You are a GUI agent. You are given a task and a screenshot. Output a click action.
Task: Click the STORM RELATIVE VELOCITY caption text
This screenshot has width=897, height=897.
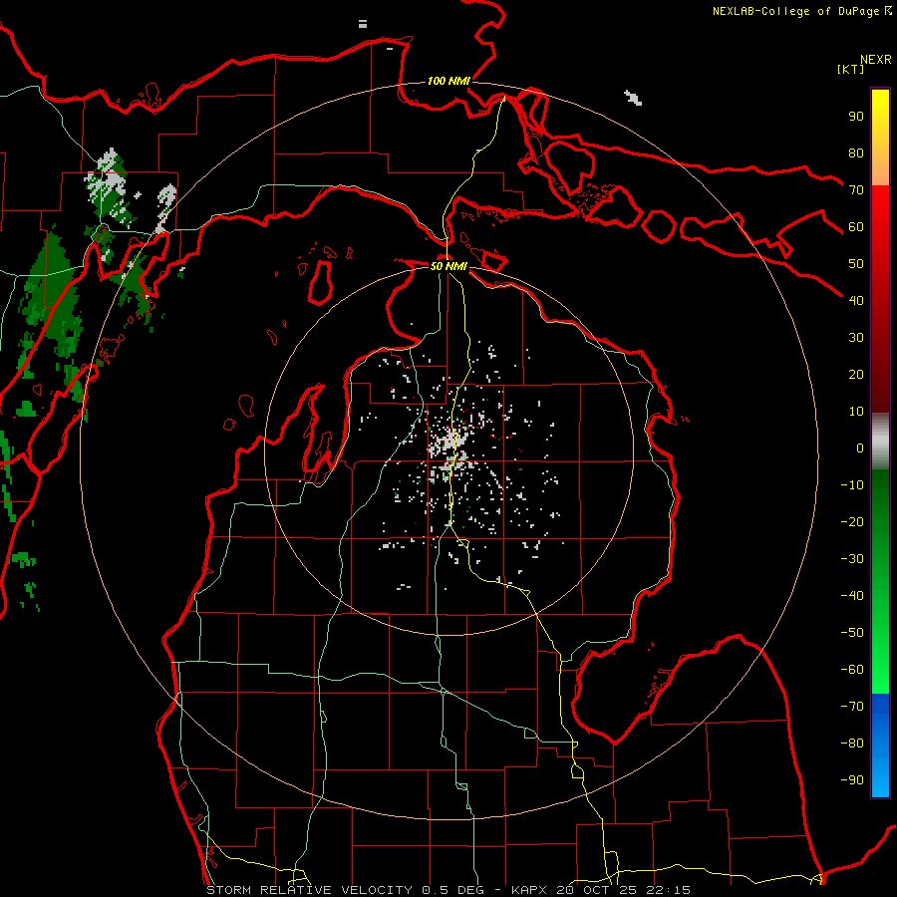tap(309, 890)
